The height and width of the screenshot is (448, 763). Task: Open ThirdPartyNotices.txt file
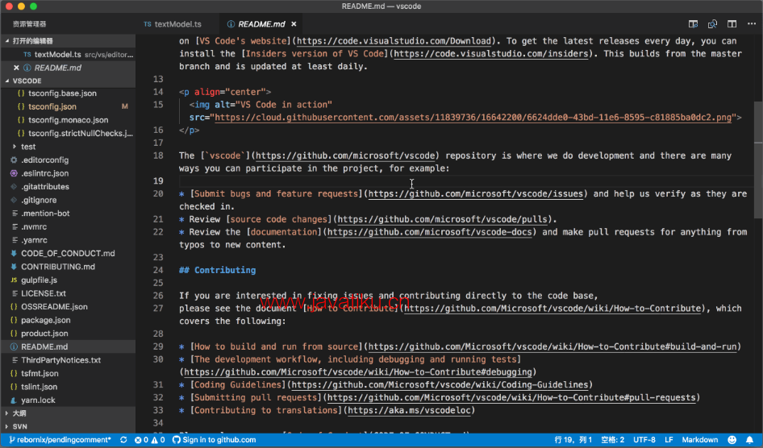(68, 360)
